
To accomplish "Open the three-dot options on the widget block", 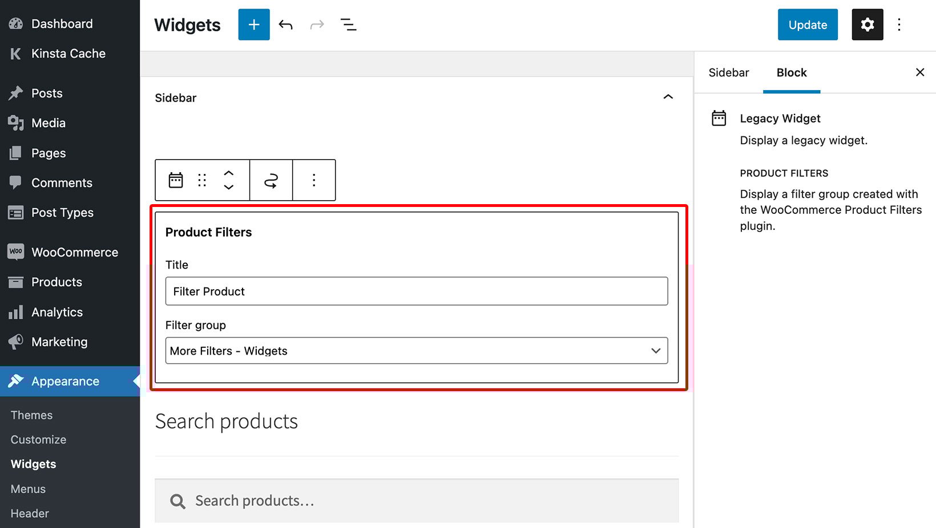I will coord(314,180).
